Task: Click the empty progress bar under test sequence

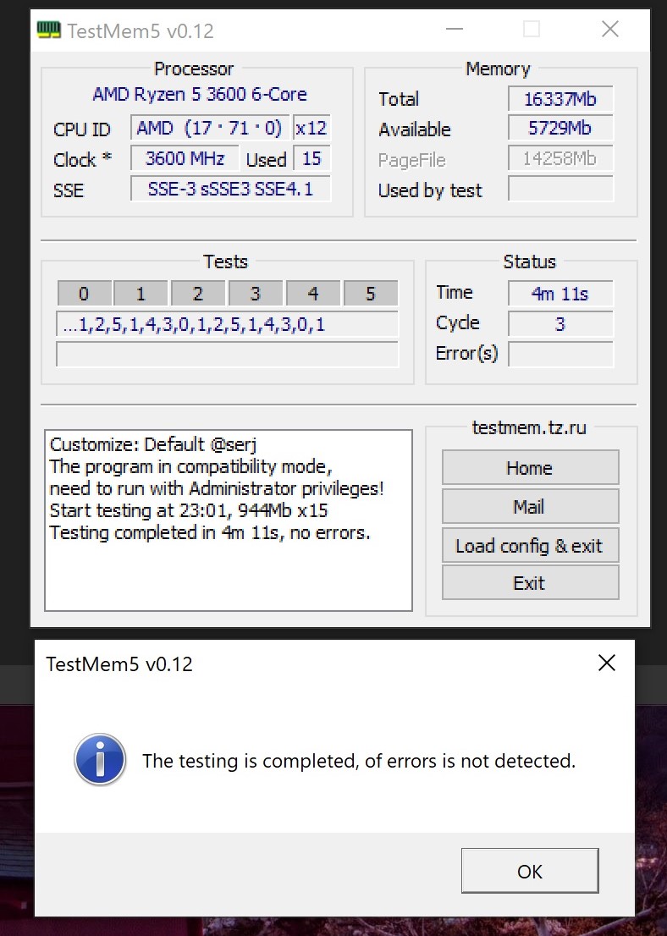Action: [227, 354]
